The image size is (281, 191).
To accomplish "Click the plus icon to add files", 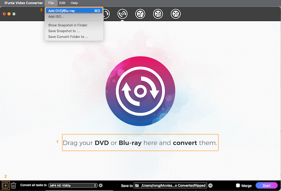I will 5,185.
